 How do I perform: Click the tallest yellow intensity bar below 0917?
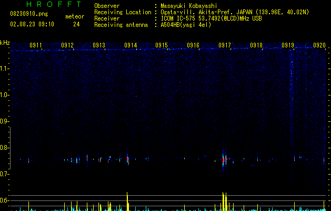(223, 202)
